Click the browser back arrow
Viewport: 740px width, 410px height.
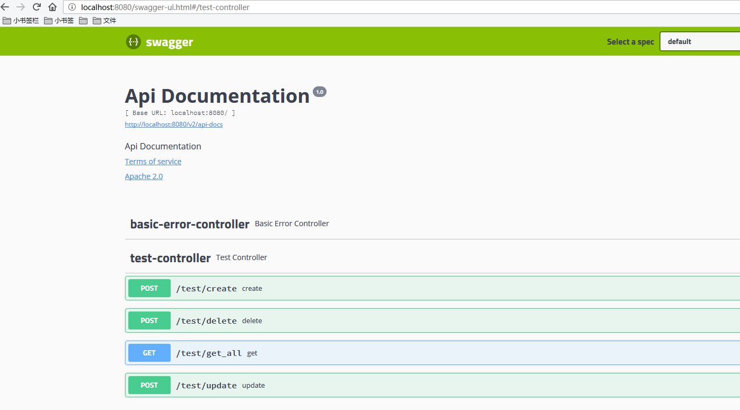[x=5, y=7]
